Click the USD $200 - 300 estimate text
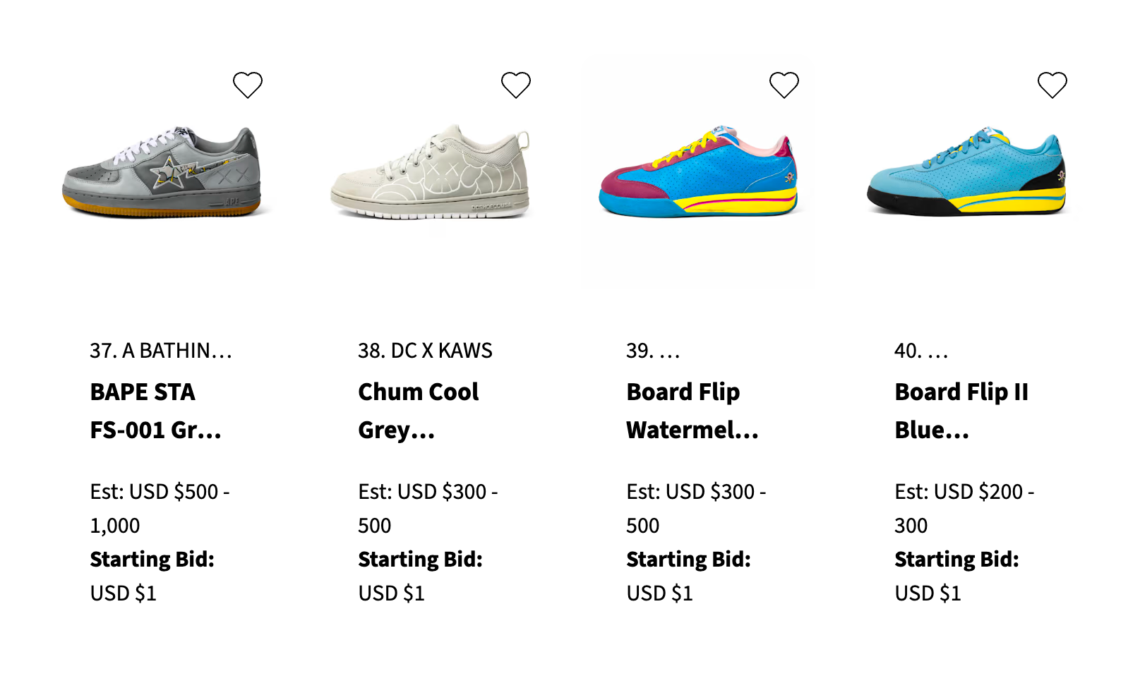The height and width of the screenshot is (676, 1128). (x=964, y=508)
